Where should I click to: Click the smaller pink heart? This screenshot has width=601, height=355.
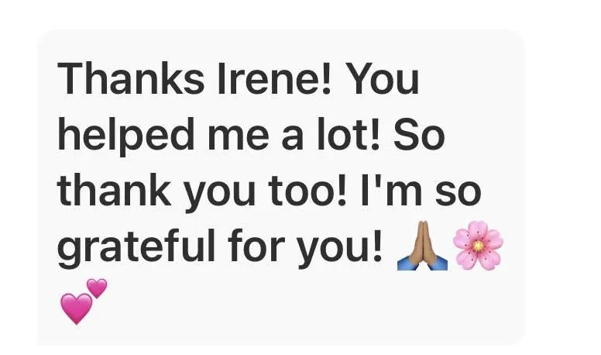pos(97,288)
